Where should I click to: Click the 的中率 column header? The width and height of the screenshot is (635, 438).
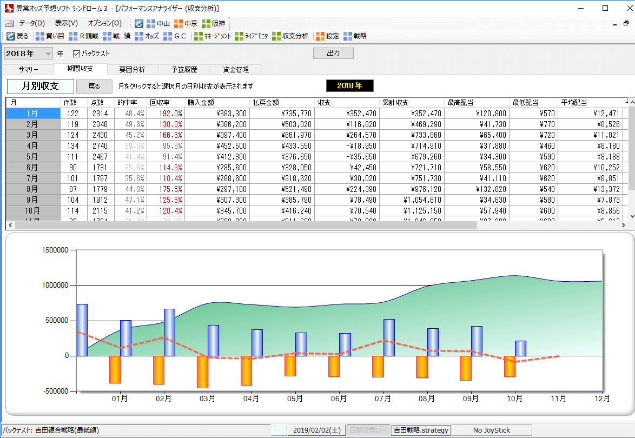coord(130,103)
